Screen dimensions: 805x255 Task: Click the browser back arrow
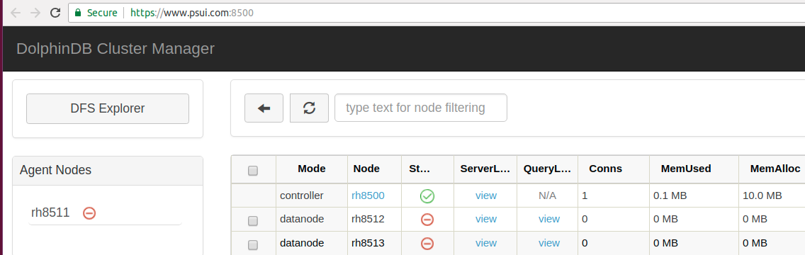(x=16, y=13)
